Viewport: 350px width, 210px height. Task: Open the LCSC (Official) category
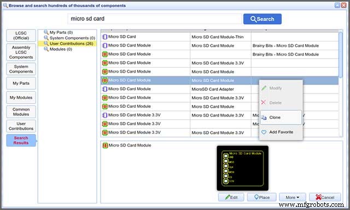21,36
